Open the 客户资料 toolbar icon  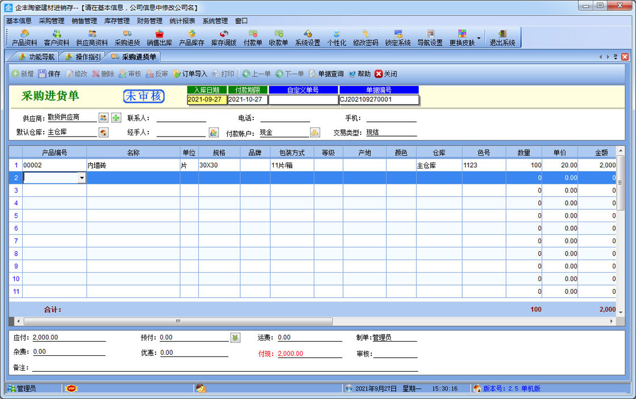pyautogui.click(x=57, y=37)
